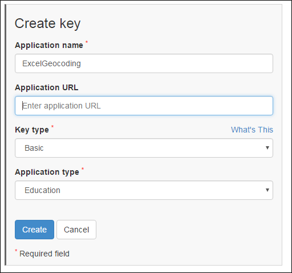The width and height of the screenshot is (292, 273).
Task: Click the Application URL label
Action: point(47,87)
